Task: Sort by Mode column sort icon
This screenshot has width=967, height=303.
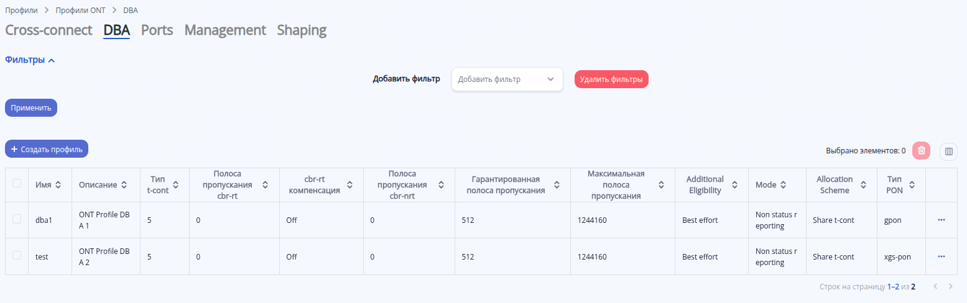Action: (783, 185)
